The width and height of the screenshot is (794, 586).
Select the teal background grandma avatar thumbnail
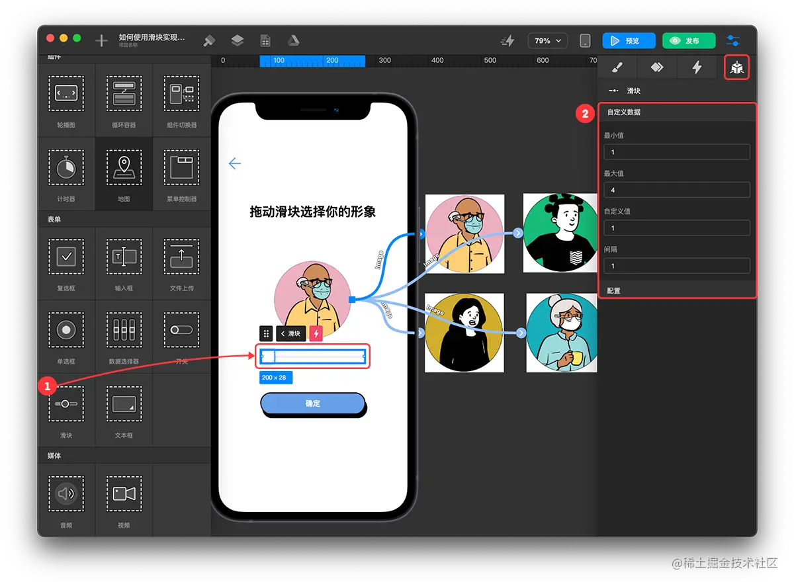click(562, 333)
